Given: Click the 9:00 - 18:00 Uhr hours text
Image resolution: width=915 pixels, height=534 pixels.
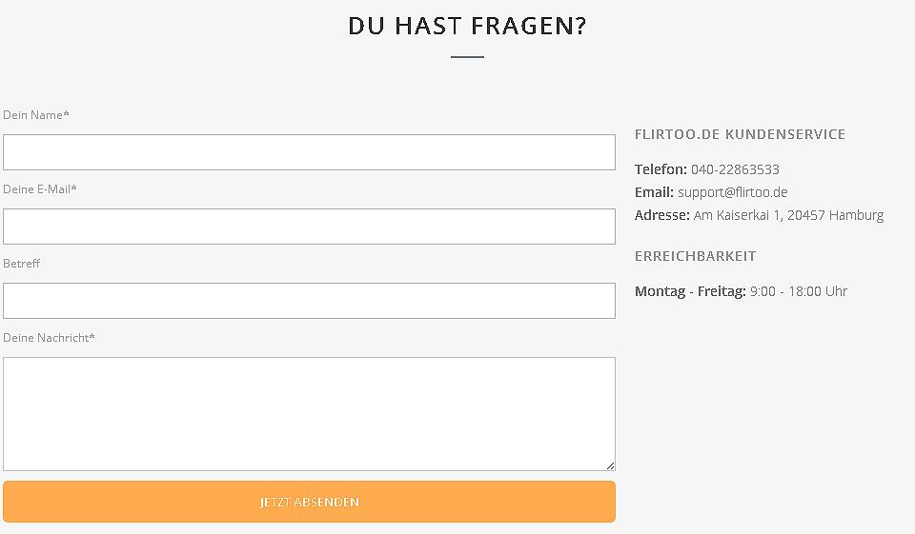Looking at the screenshot, I should (798, 291).
